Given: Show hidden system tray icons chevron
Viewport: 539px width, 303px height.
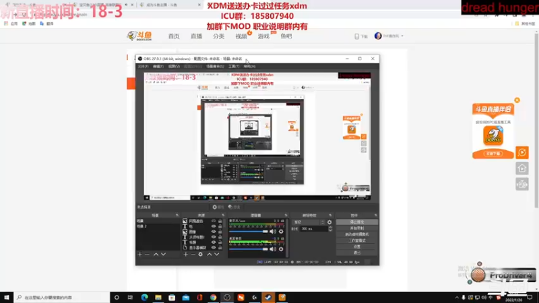Looking at the screenshot, I should (457, 298).
